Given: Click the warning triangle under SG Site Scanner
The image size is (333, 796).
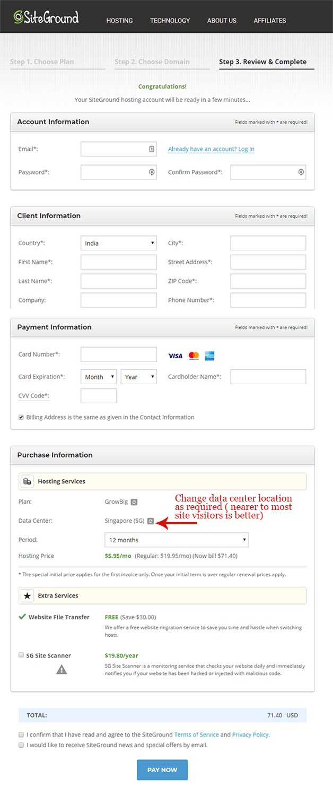Looking at the screenshot, I should click(x=62, y=670).
